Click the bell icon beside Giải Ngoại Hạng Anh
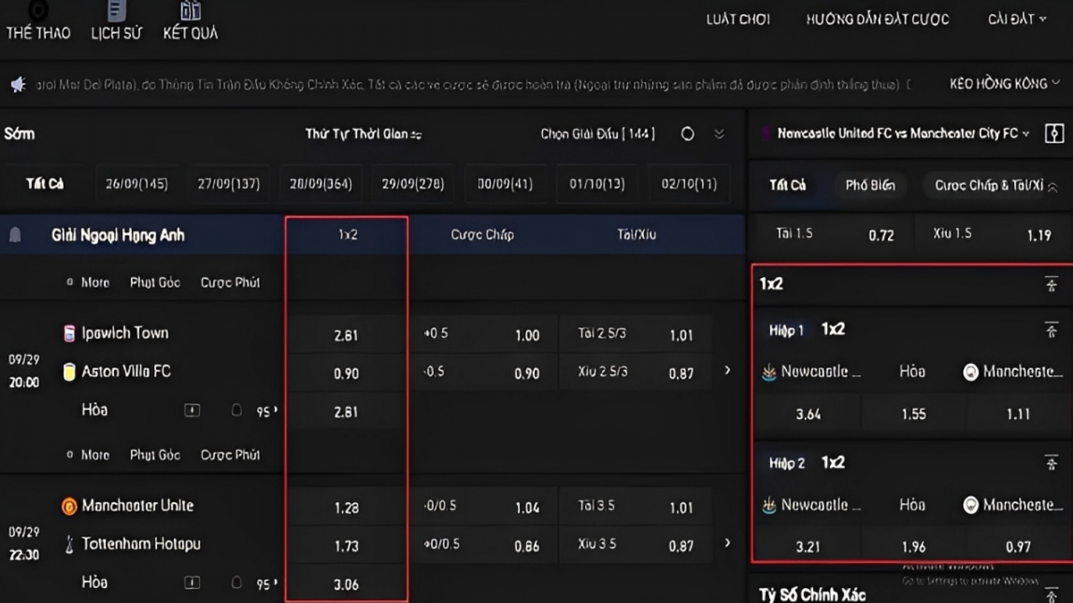 [x=15, y=235]
